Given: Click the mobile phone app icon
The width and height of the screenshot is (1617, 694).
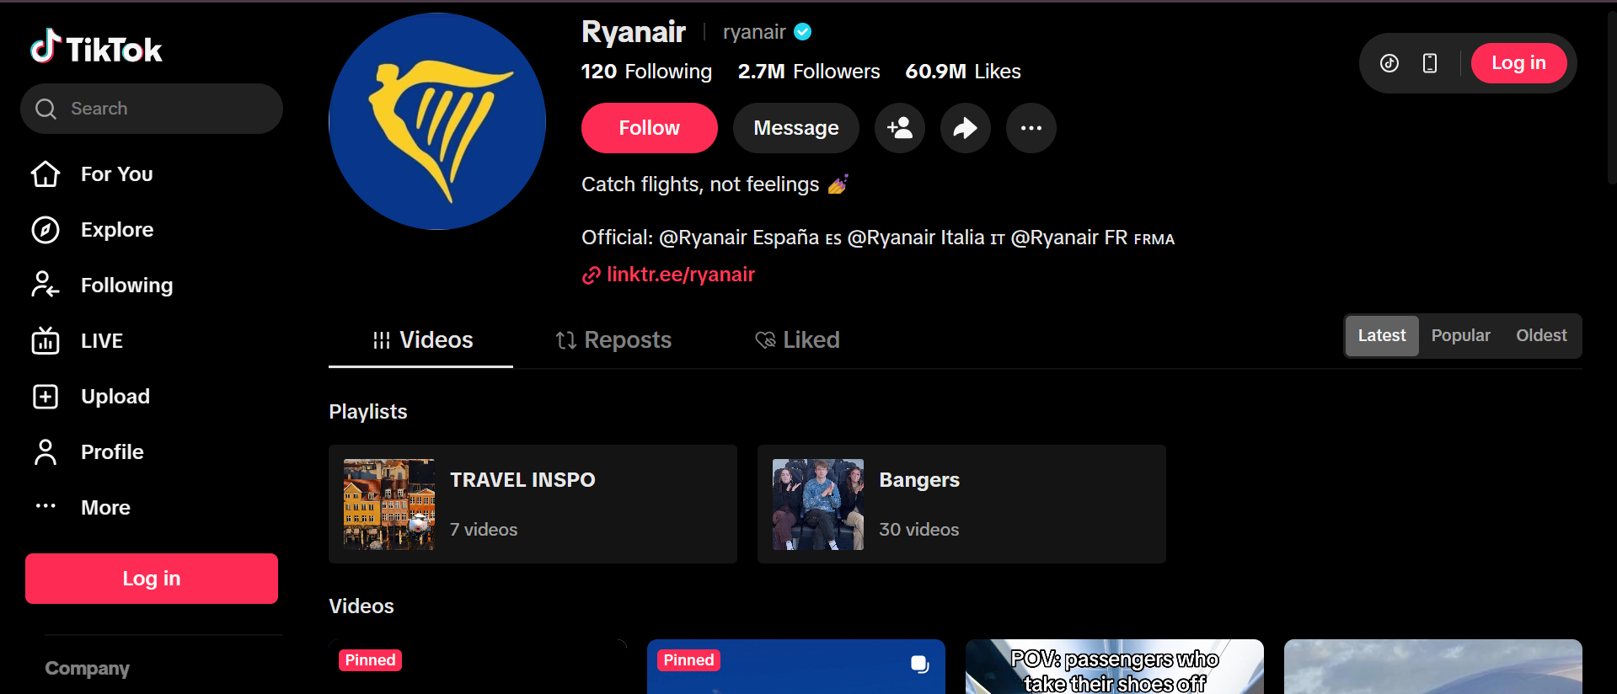Looking at the screenshot, I should tap(1430, 63).
